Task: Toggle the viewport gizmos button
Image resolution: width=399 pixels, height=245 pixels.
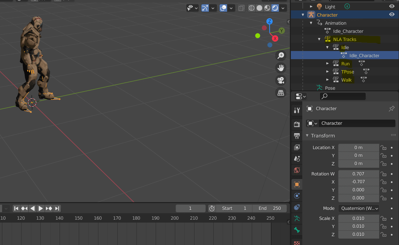Action: (x=205, y=8)
